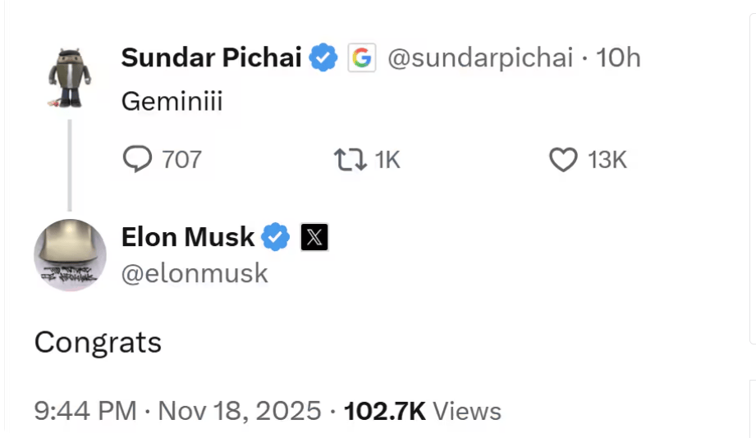Click Elon Musk's blue verified badge
Image resolution: width=756 pixels, height=438 pixels.
pyautogui.click(x=275, y=237)
